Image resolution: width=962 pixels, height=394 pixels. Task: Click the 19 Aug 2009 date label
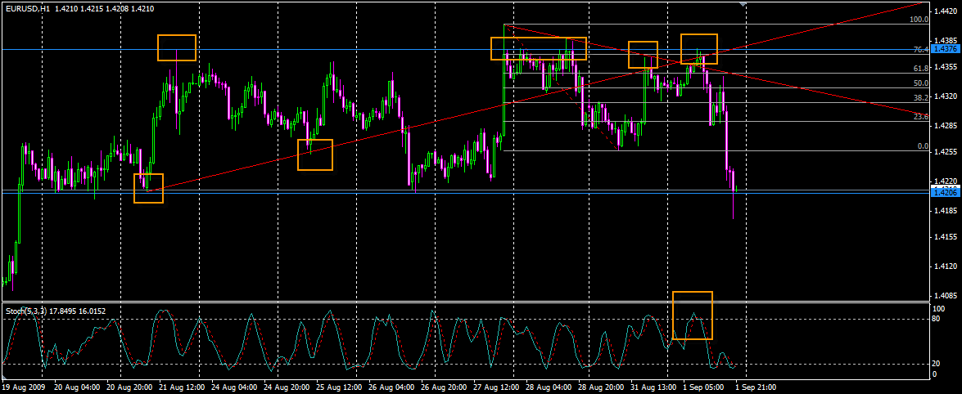pyautogui.click(x=22, y=387)
